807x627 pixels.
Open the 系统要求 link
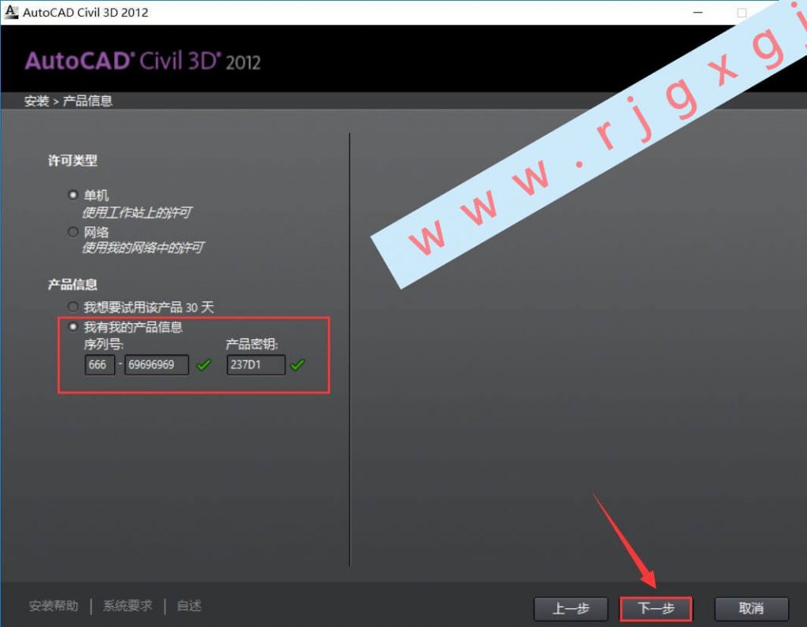128,606
